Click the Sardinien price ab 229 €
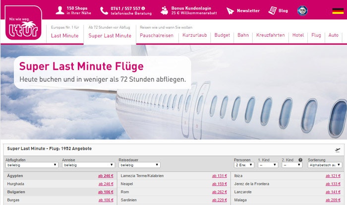This screenshot has width=347, height=205. click(219, 200)
